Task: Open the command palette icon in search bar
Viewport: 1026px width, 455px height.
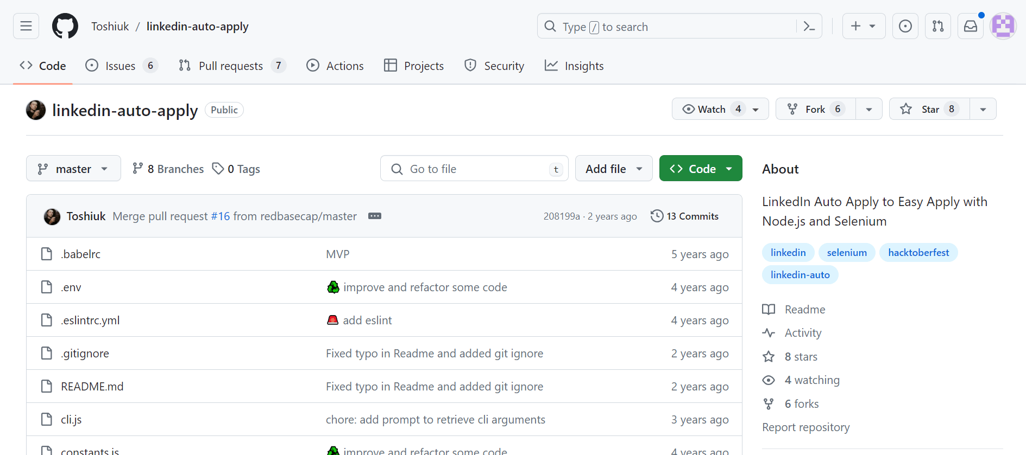Action: (x=809, y=27)
